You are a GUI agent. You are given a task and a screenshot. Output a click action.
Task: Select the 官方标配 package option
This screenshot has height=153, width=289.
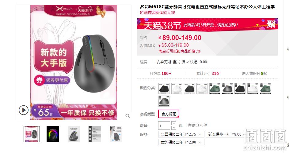(169, 114)
